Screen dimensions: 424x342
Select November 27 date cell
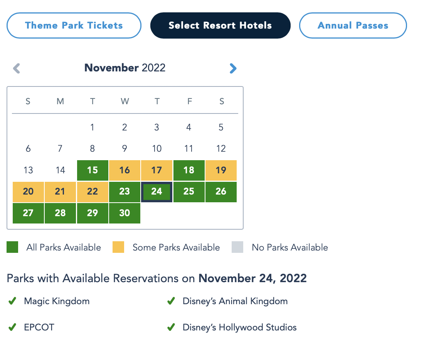[x=28, y=213]
